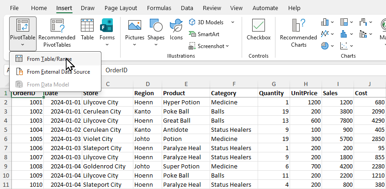Expand the Shapes dropdown arrow
This screenshot has width=386, height=189.
click(x=156, y=45)
